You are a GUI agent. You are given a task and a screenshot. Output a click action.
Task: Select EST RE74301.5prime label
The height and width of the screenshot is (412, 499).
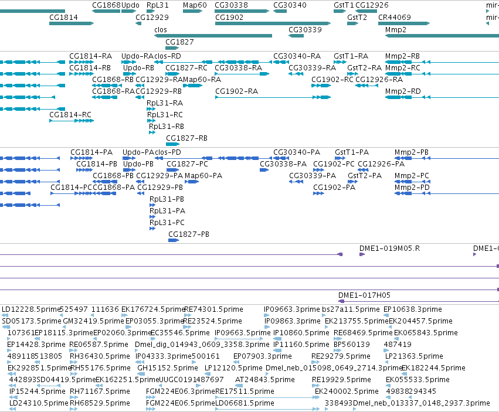coord(213,309)
